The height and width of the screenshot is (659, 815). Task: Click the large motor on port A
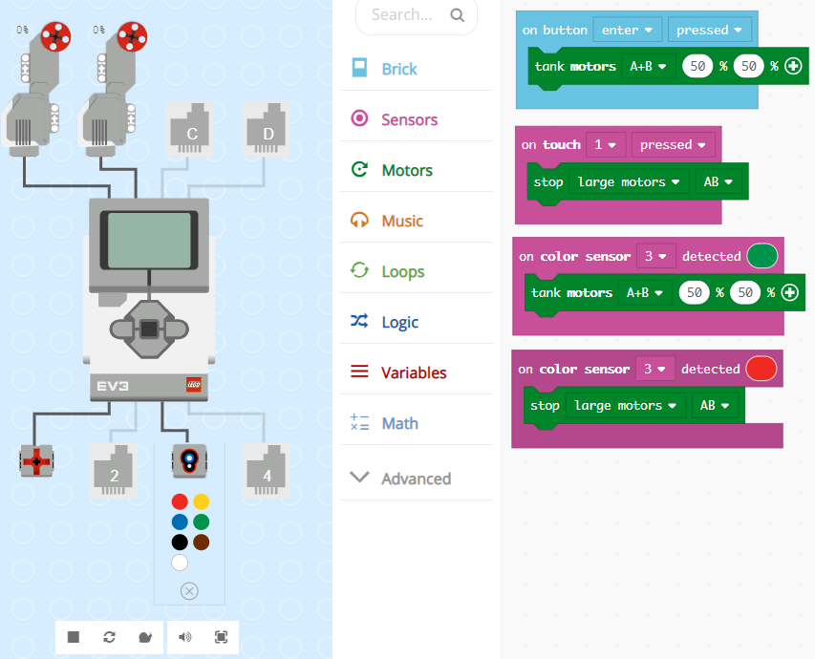(36, 89)
